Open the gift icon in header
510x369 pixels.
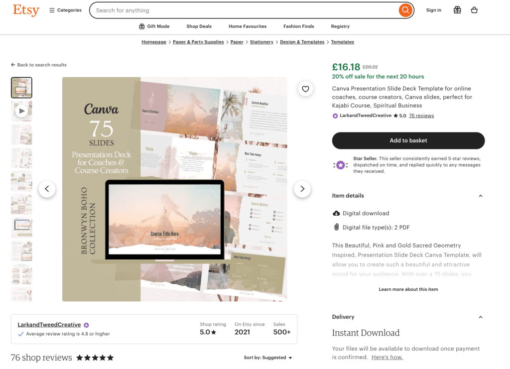point(457,10)
